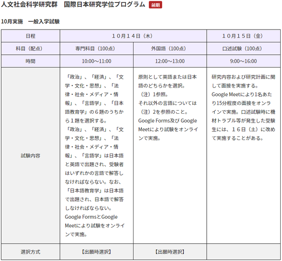Click the 科目(配点) row header
The image size is (282, 261).
pyautogui.click(x=30, y=48)
